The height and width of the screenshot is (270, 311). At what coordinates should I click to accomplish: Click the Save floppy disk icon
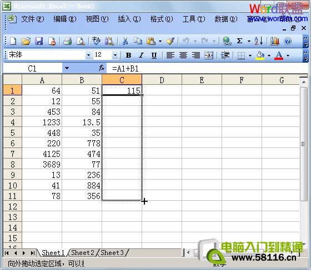point(39,41)
